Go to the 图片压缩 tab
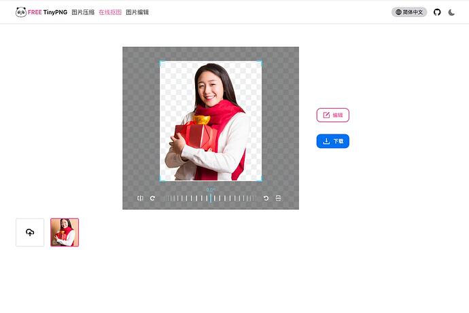Image resolution: width=469 pixels, height=313 pixels. (x=83, y=12)
